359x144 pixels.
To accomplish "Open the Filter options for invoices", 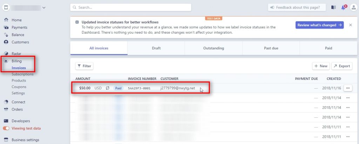I will coord(84,66).
